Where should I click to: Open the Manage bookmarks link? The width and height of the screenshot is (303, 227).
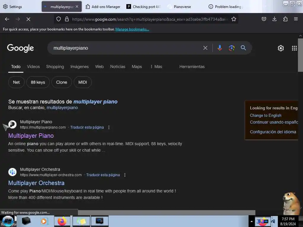tap(132, 29)
